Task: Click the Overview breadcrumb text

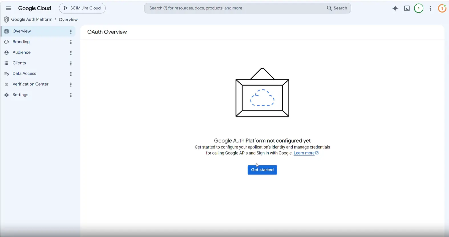Action: [68, 19]
